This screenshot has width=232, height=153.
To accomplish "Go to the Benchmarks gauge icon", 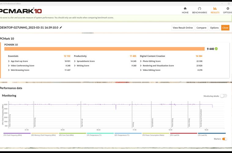I will click(x=200, y=9).
